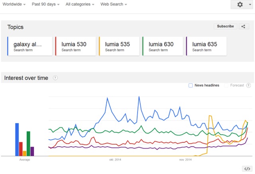Open help icon next to Interest over time
Viewport: 255px width, 174px height.
[55, 78]
